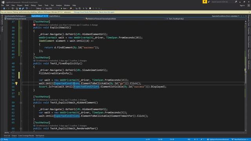This screenshot has width=251, height=141.
Task: Open the Any CPU platform dropdown
Action: (52, 9)
